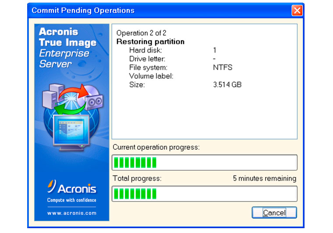The height and width of the screenshot is (233, 333).
Task: Click the 'Restoring partition' heading
Action: click(x=150, y=42)
